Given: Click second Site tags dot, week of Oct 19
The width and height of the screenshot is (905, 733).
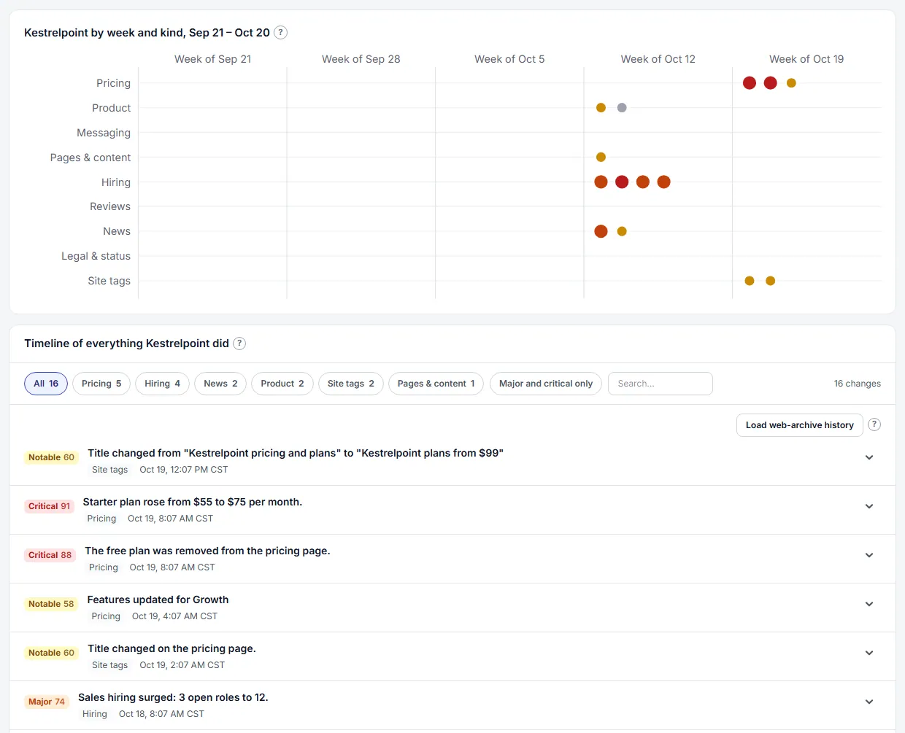Looking at the screenshot, I should 770,281.
